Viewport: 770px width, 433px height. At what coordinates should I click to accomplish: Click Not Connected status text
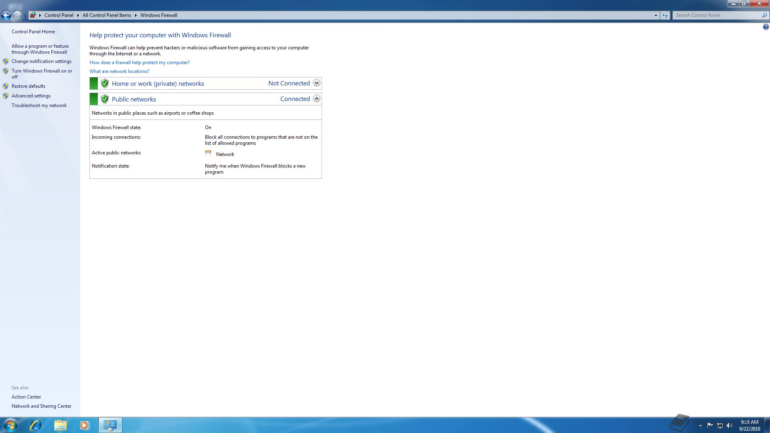[x=289, y=83]
